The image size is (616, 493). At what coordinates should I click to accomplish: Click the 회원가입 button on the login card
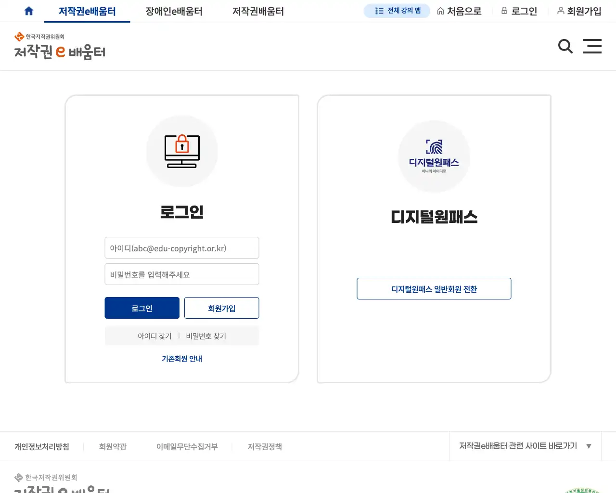point(221,308)
